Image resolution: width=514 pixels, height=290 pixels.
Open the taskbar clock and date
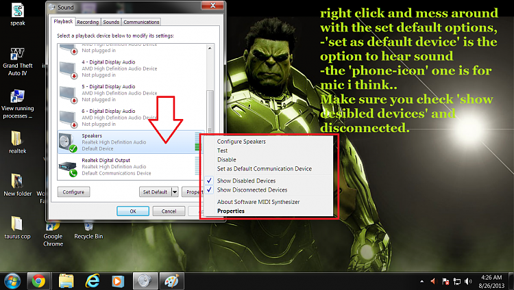(491, 282)
